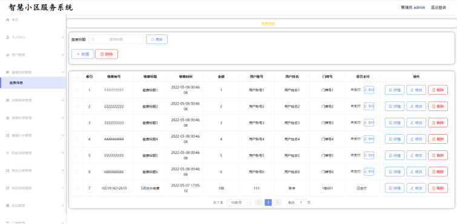This screenshot has width=457, height=224.
Task: Open 详情 for row 1111111111
Action: coord(395,90)
